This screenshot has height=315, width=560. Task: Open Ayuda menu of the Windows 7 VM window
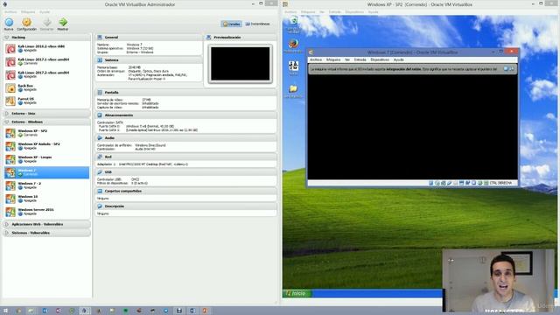click(399, 59)
